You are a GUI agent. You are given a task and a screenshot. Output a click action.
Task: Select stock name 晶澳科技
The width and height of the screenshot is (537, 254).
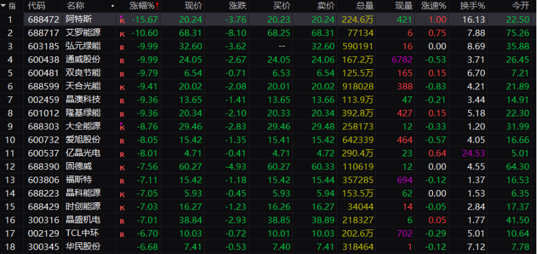coord(83,100)
